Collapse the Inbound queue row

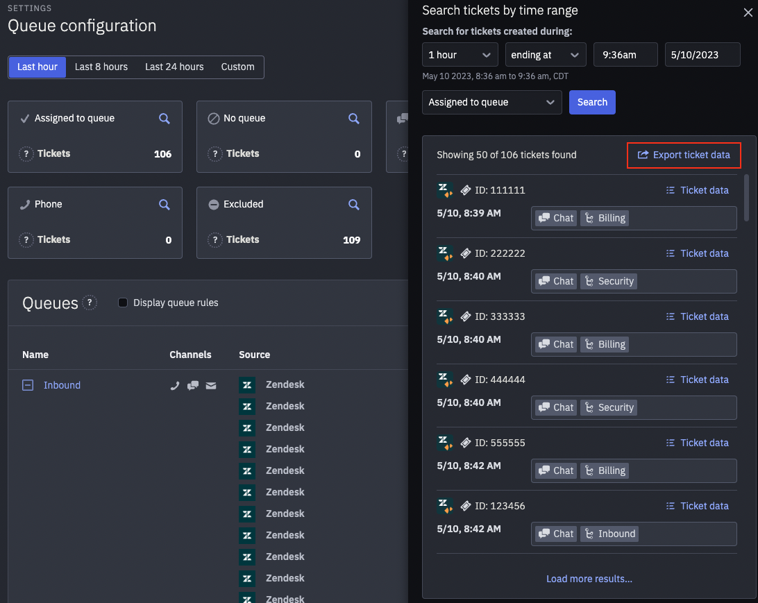[x=28, y=385]
